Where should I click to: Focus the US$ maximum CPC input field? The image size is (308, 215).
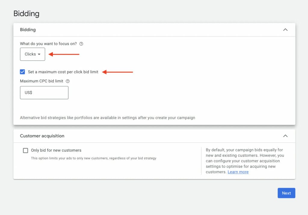pos(44,92)
